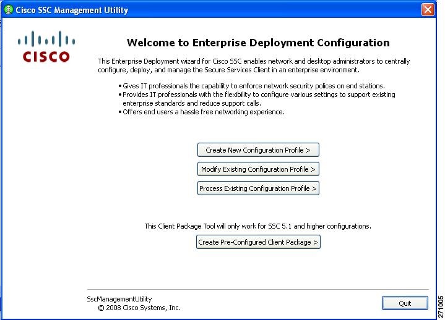The height and width of the screenshot is (320, 445).
Task: Click the '© 2008 Cisco Systems, Inc.' text
Action: [139, 308]
